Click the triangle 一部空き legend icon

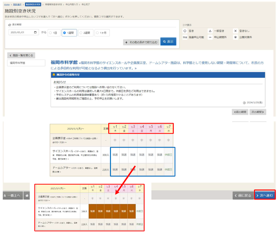click(x=210, y=31)
